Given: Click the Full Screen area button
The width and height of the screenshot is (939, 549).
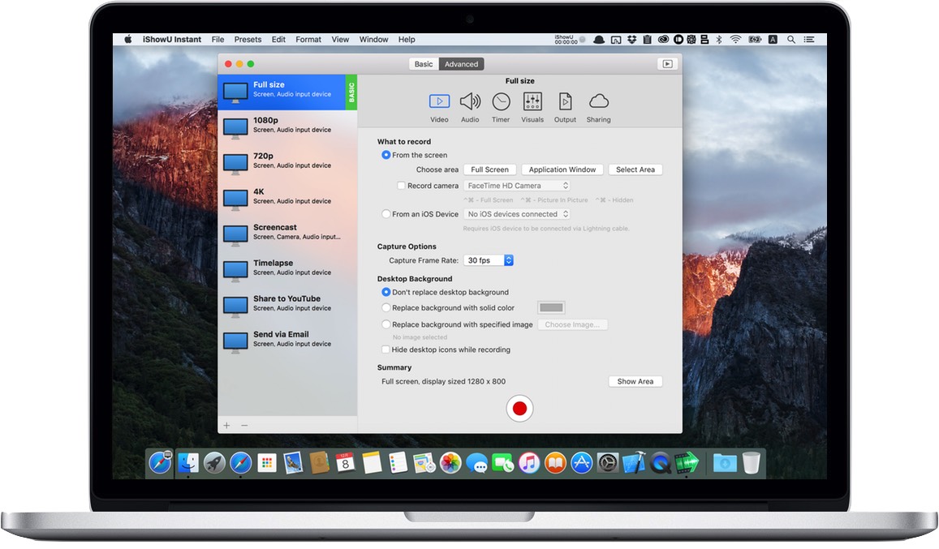Looking at the screenshot, I should pyautogui.click(x=490, y=169).
